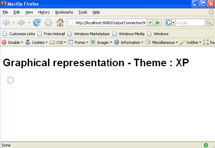The image size is (215, 148).
Task: Click the Reload page icon
Action: coord(37,23)
